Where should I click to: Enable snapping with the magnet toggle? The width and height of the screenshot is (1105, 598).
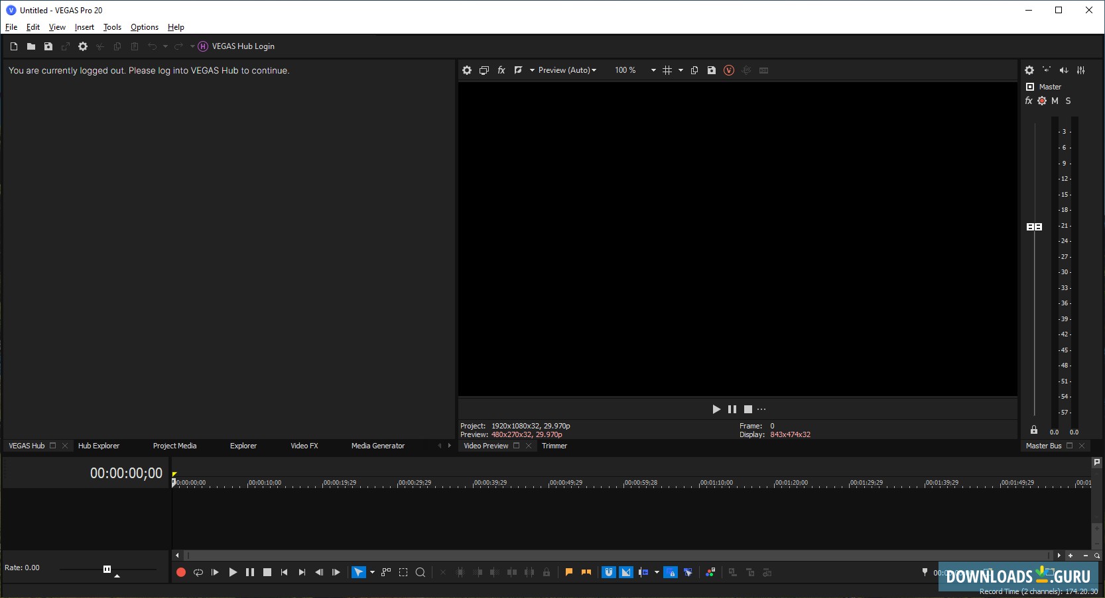click(608, 572)
